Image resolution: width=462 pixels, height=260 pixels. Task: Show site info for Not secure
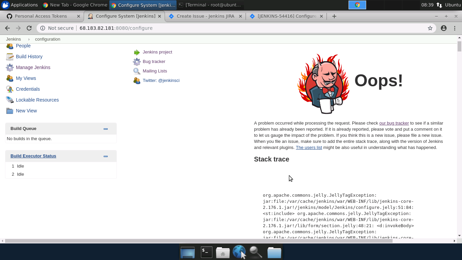tap(57, 28)
